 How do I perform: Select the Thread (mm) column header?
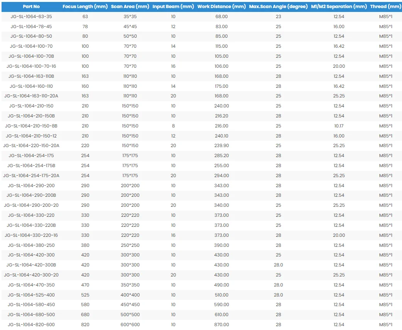pyautogui.click(x=385, y=7)
